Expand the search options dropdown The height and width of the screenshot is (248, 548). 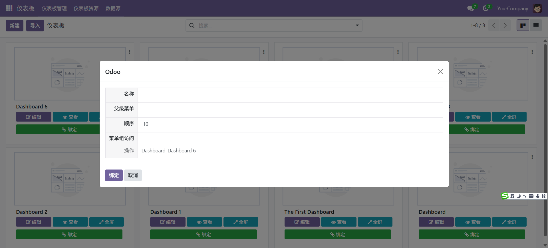click(357, 25)
